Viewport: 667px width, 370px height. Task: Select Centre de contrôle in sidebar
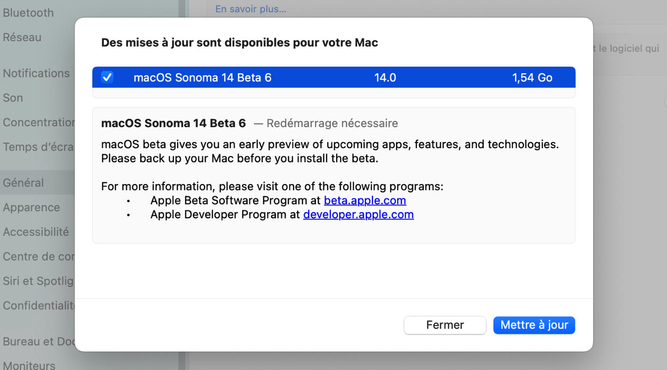[38, 257]
